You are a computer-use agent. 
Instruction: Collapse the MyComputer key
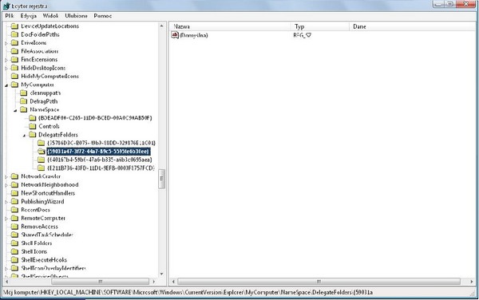pos(6,85)
